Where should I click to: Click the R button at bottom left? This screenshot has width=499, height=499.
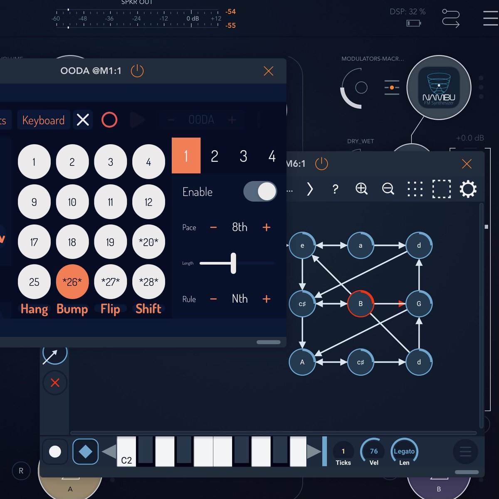(x=21, y=471)
